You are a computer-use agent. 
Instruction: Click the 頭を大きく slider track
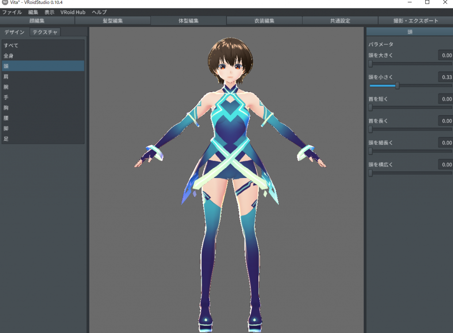[x=411, y=64]
